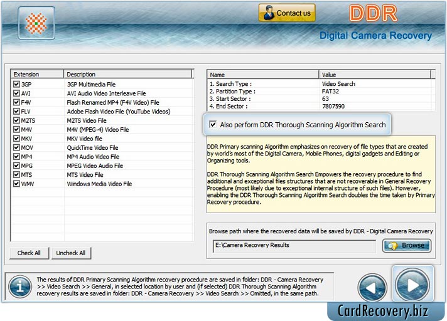Toggle the M2TS extension checkbox

pos(16,120)
